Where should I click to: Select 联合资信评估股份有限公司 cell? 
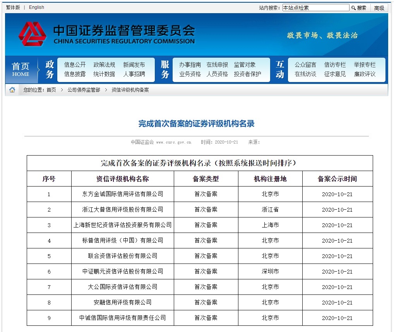point(122,256)
